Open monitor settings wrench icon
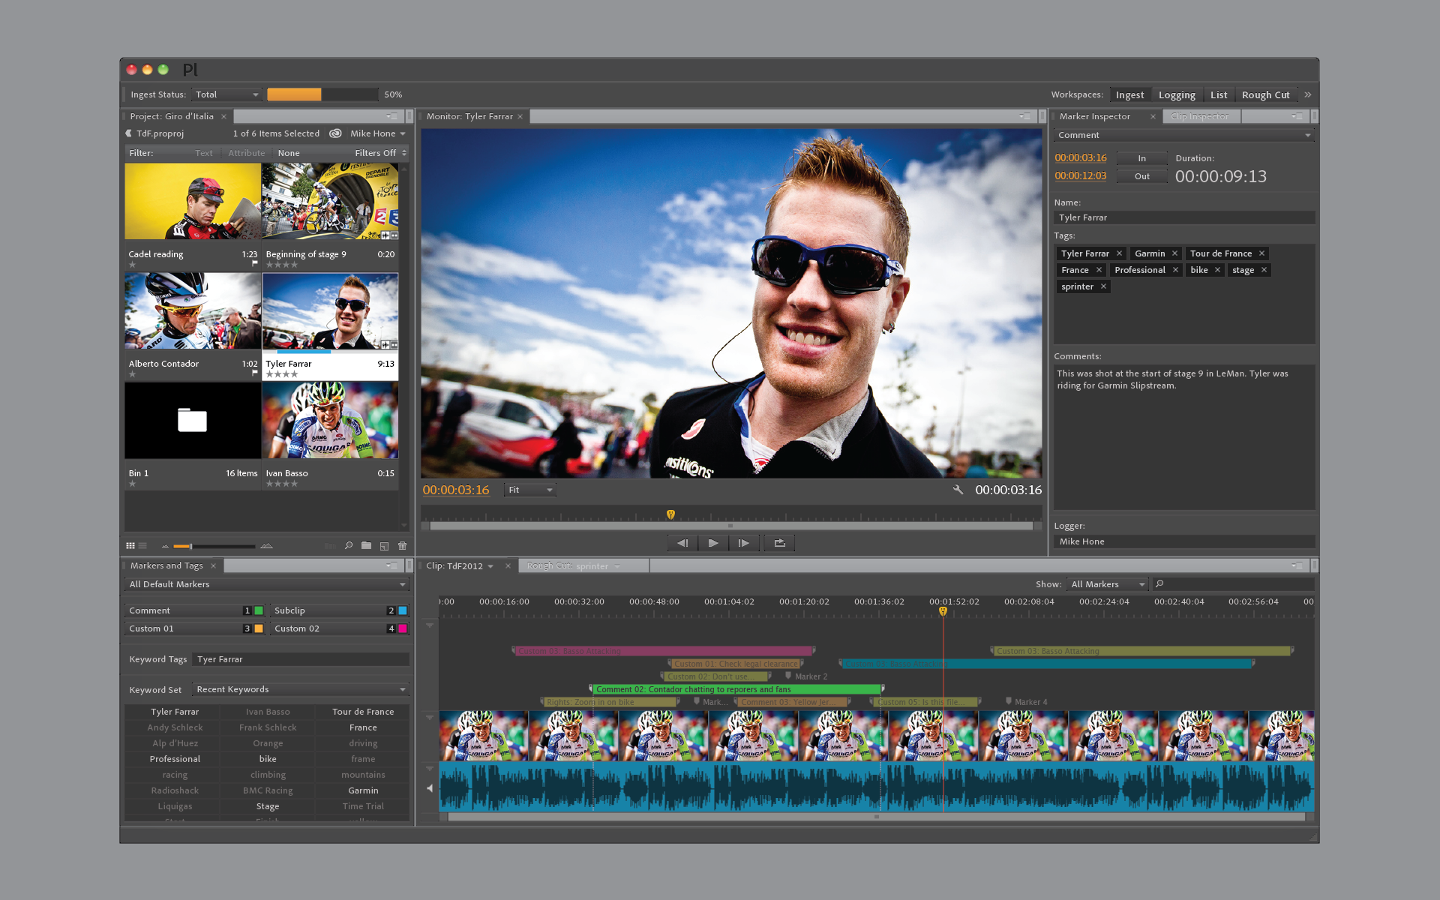The image size is (1440, 900). [x=958, y=490]
